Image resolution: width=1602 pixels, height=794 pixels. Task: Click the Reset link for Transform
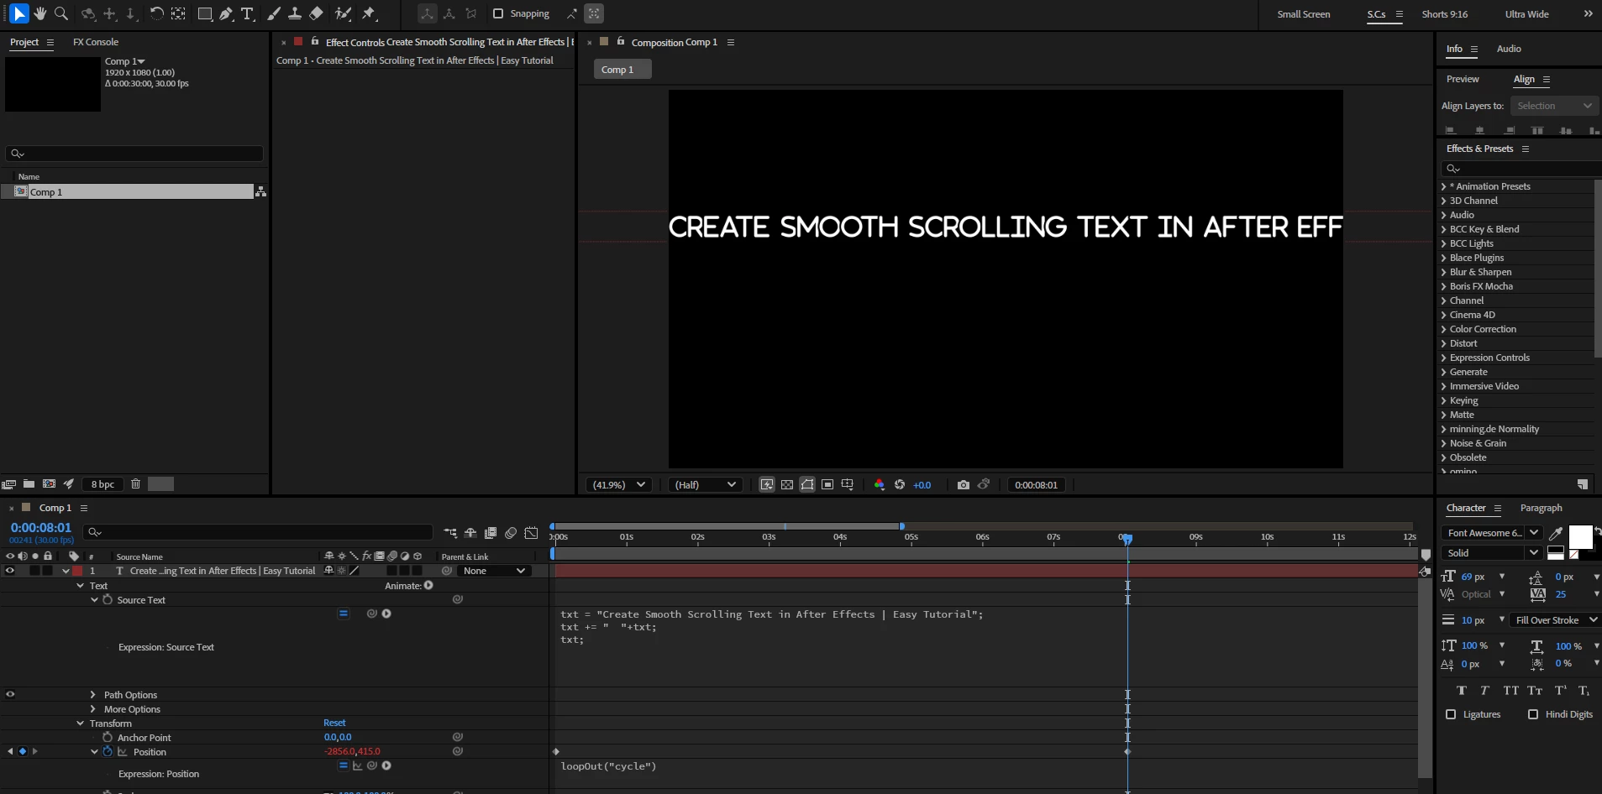(x=334, y=723)
